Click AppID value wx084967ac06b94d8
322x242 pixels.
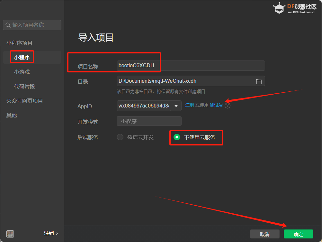coord(144,106)
